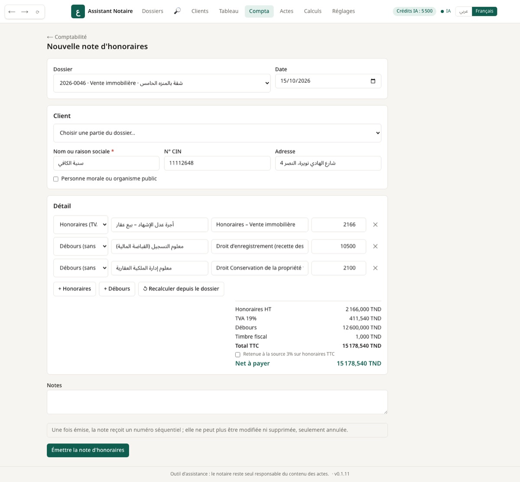Open the Actes menu
The width and height of the screenshot is (520, 482).
click(286, 11)
